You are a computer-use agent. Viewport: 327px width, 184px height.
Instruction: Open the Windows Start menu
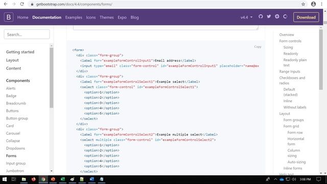(5, 179)
